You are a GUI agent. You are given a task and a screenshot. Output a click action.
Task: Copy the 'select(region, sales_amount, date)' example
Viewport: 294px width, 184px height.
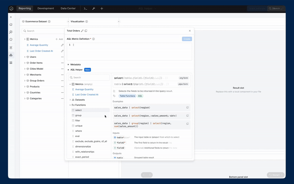(x=187, y=116)
